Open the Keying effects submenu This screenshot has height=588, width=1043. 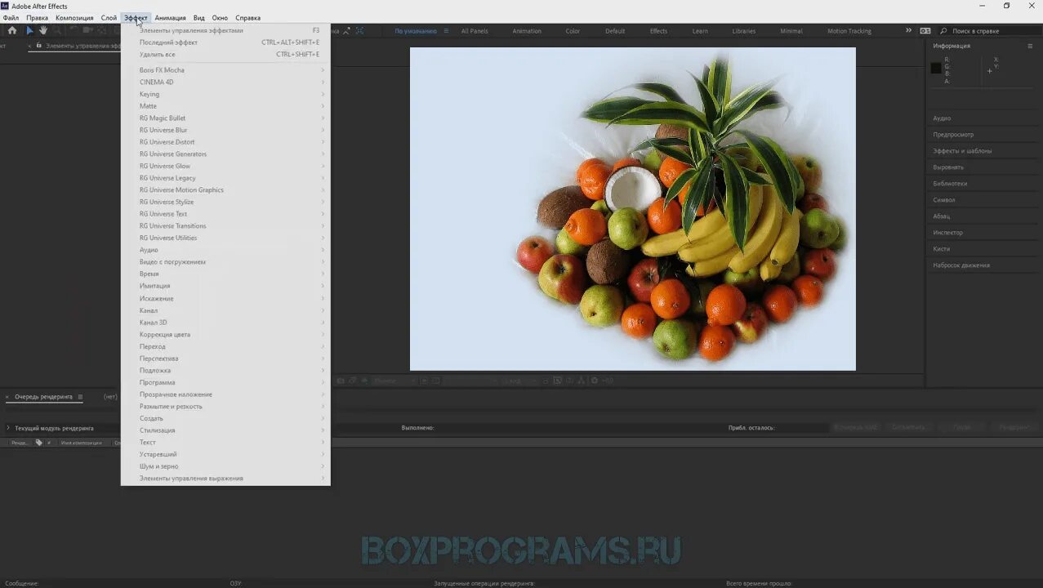pyautogui.click(x=225, y=94)
